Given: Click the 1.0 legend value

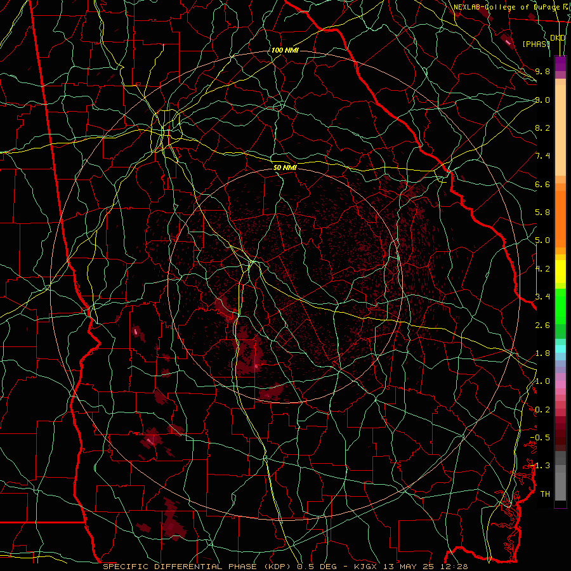Looking at the screenshot, I should pyautogui.click(x=542, y=381).
